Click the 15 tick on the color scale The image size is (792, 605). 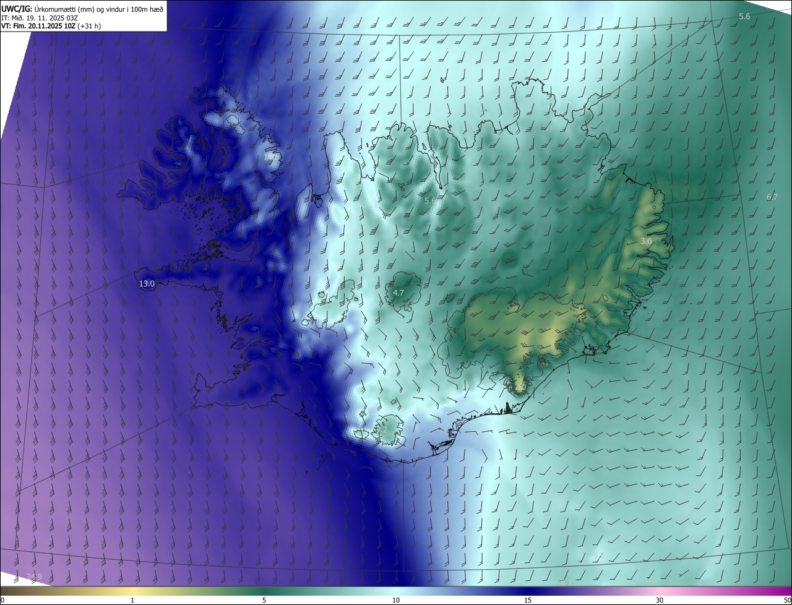[x=528, y=600]
